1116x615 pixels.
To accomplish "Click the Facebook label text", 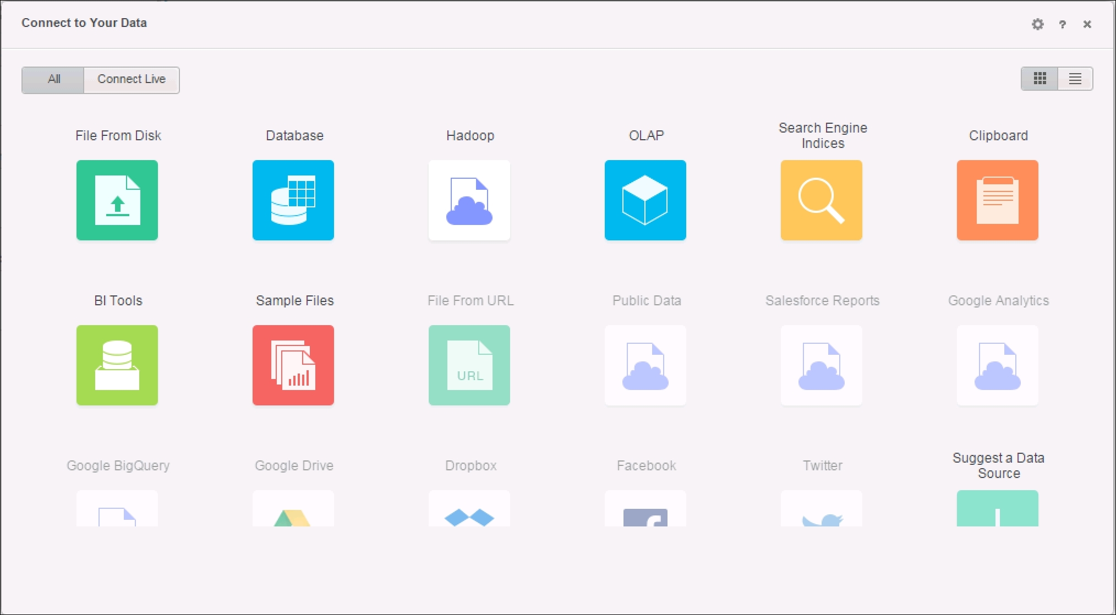I will tap(646, 466).
